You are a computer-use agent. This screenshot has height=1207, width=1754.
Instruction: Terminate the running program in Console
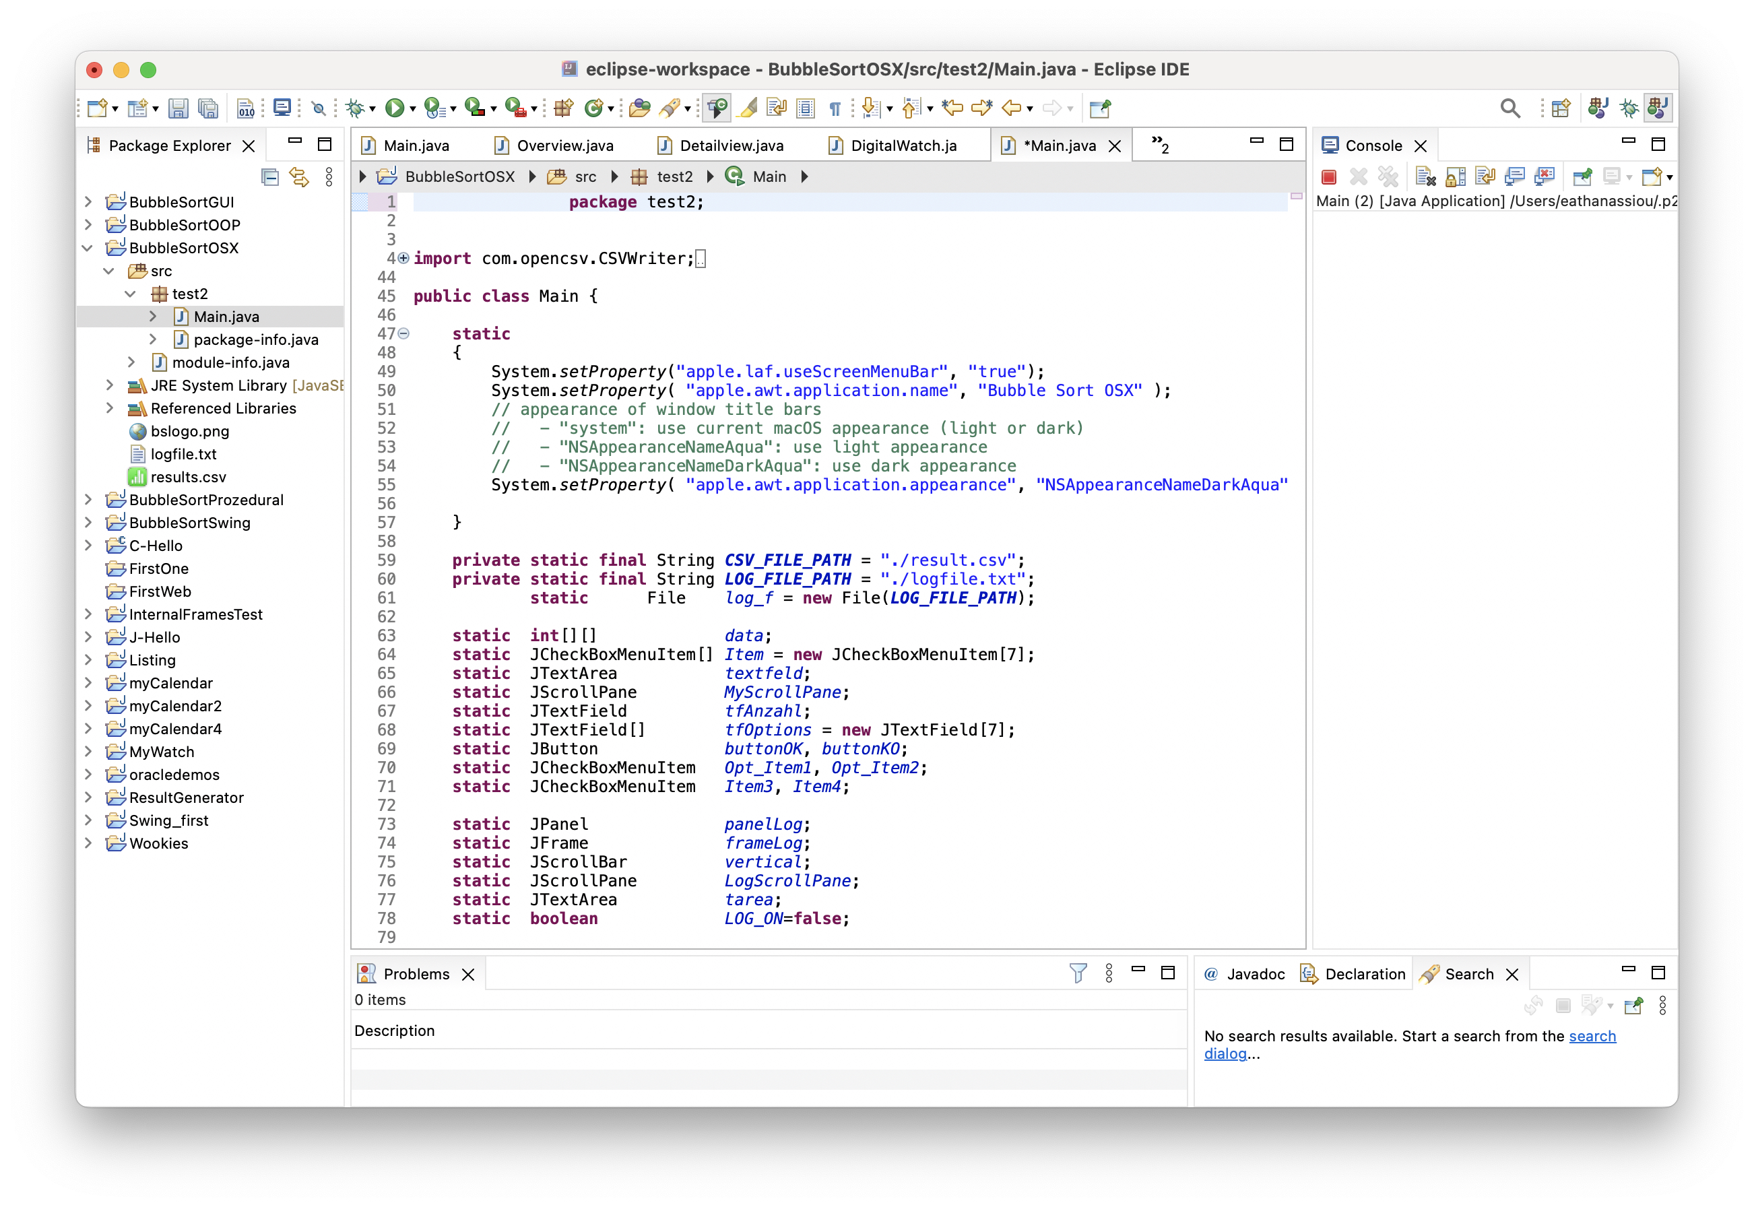click(1329, 177)
